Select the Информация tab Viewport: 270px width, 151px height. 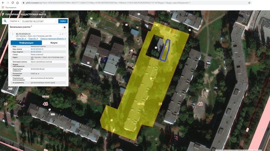pos(26,43)
